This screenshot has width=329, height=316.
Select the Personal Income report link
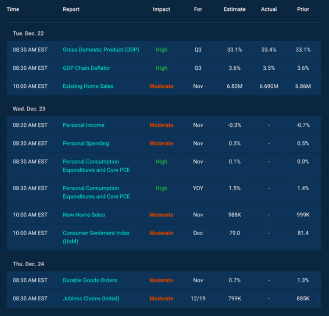[x=84, y=125]
